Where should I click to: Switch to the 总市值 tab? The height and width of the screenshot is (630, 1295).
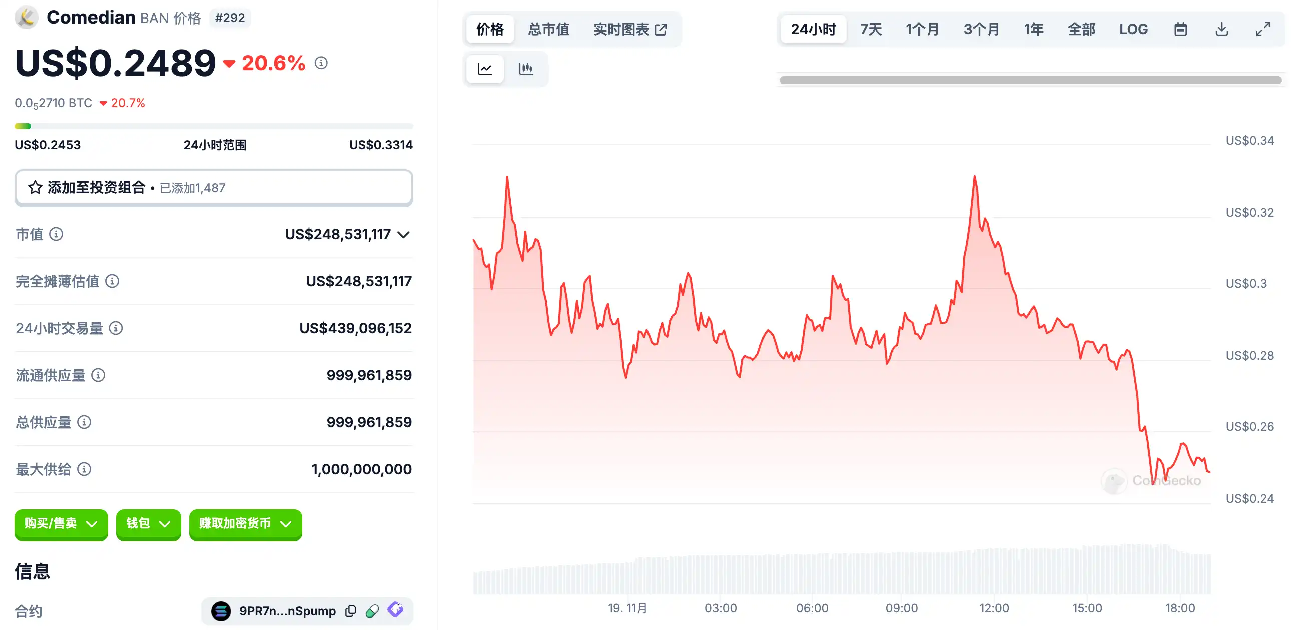pyautogui.click(x=548, y=29)
